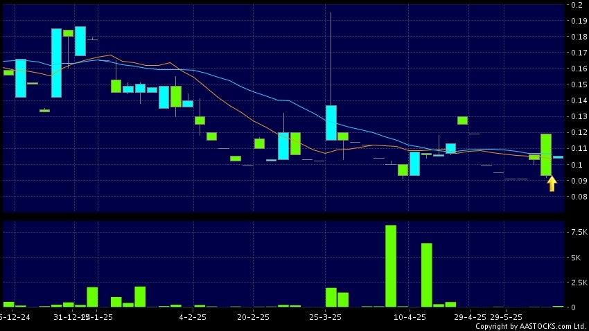589x331 pixels.
Task: Click the cyan candle with the long wick to 0.19
Action: 331,123
